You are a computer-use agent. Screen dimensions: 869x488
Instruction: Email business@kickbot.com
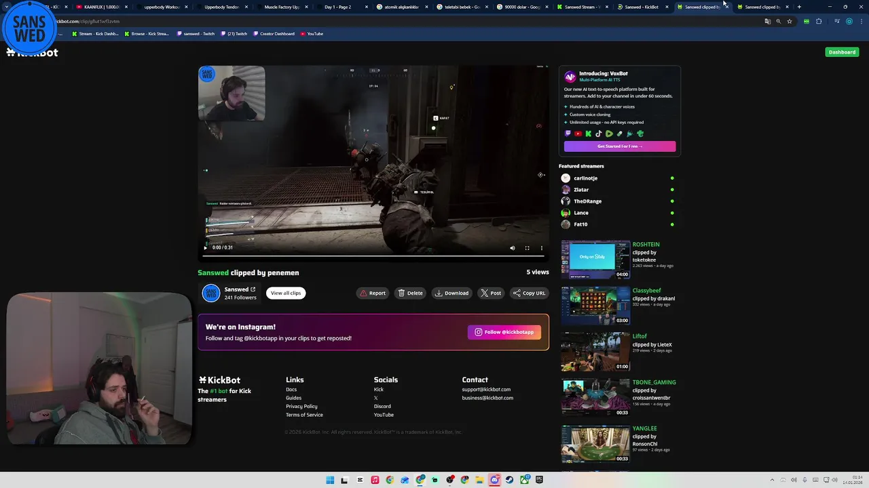(x=487, y=398)
